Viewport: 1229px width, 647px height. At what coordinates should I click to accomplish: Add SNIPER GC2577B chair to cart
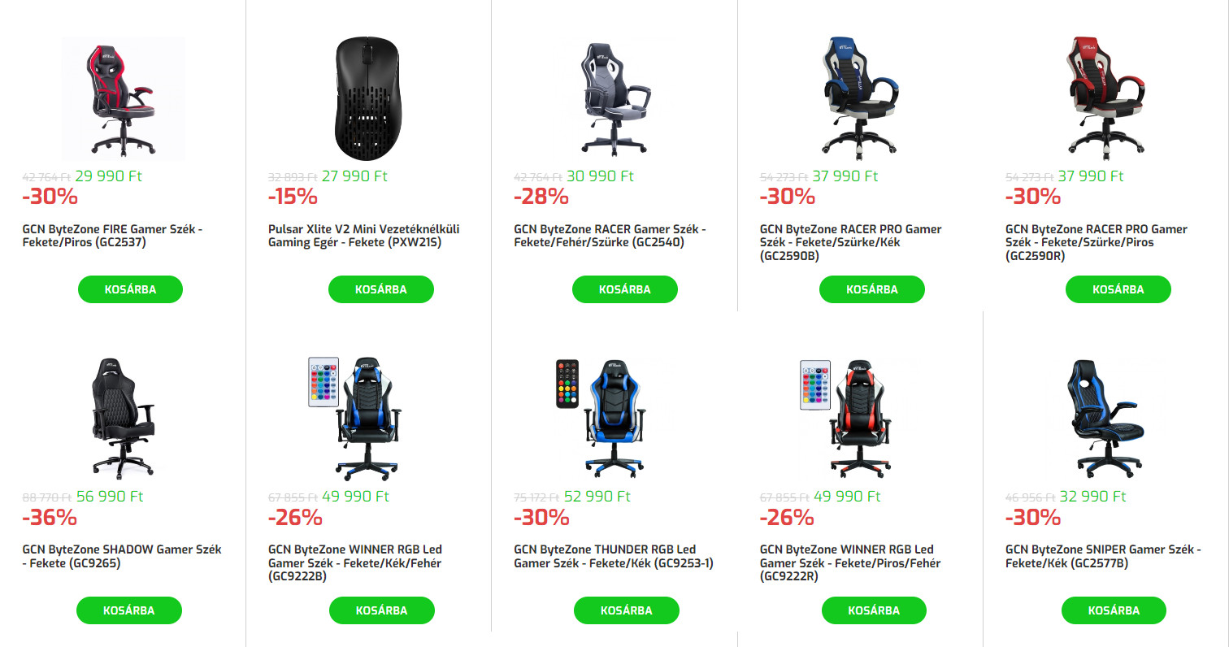coord(1114,610)
